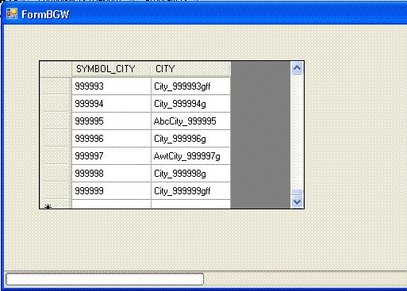Select cell 999995
The height and width of the screenshot is (291, 407).
click(111, 121)
